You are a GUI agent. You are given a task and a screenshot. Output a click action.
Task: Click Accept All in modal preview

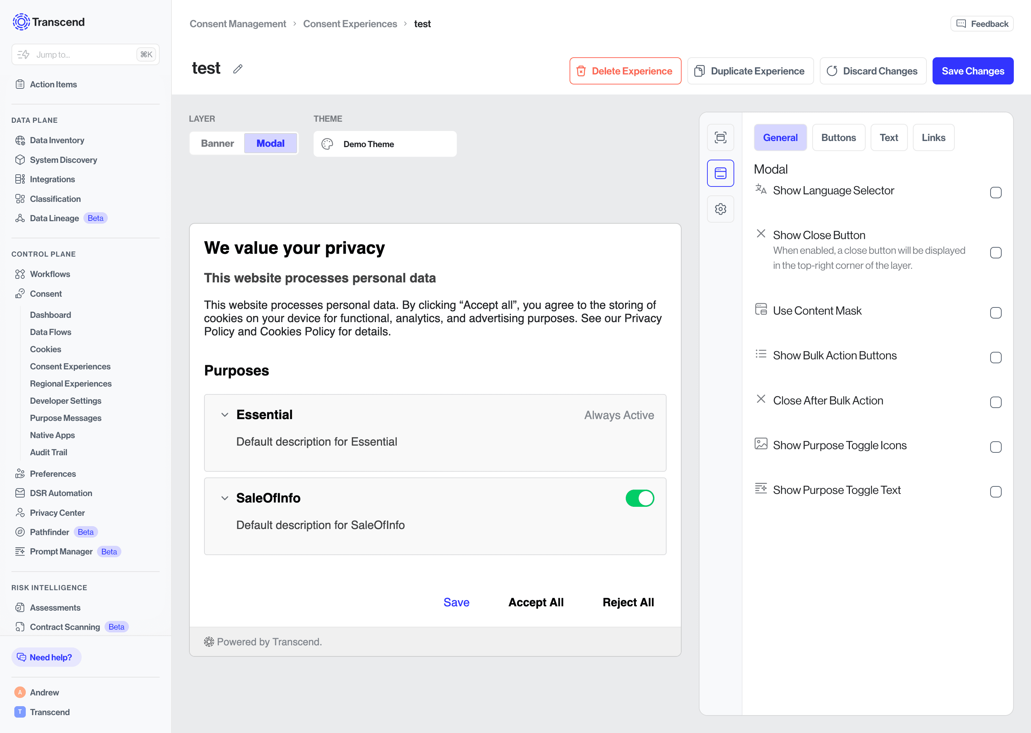coord(536,602)
